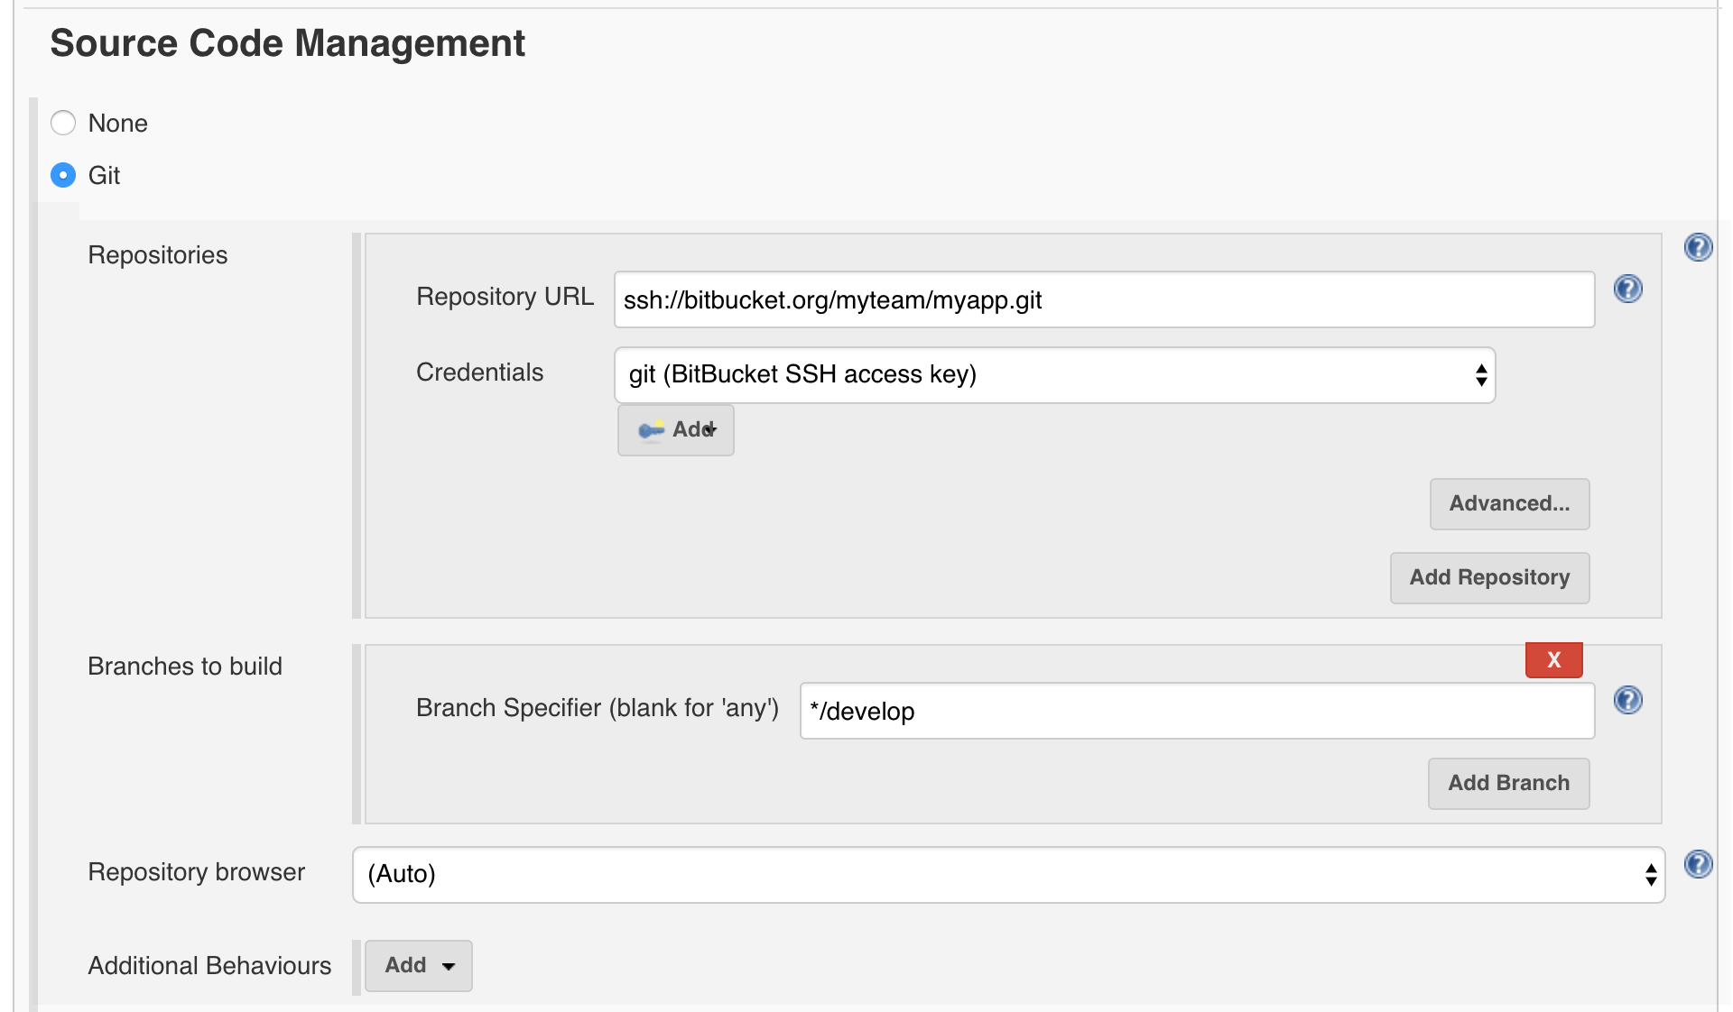Click the Add Branch button
The image size is (1733, 1012).
[x=1510, y=783]
